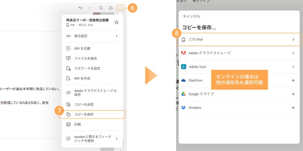Click the feedback speech bubble icon
Screen dimensions: 303x151
68,139
